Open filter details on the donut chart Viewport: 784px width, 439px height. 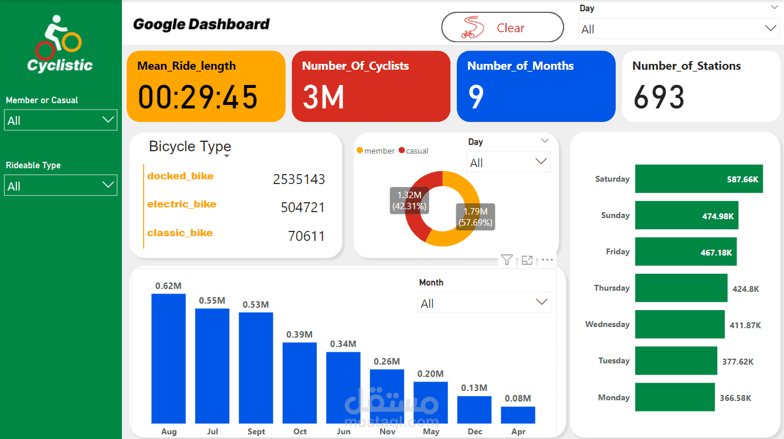[x=507, y=260]
